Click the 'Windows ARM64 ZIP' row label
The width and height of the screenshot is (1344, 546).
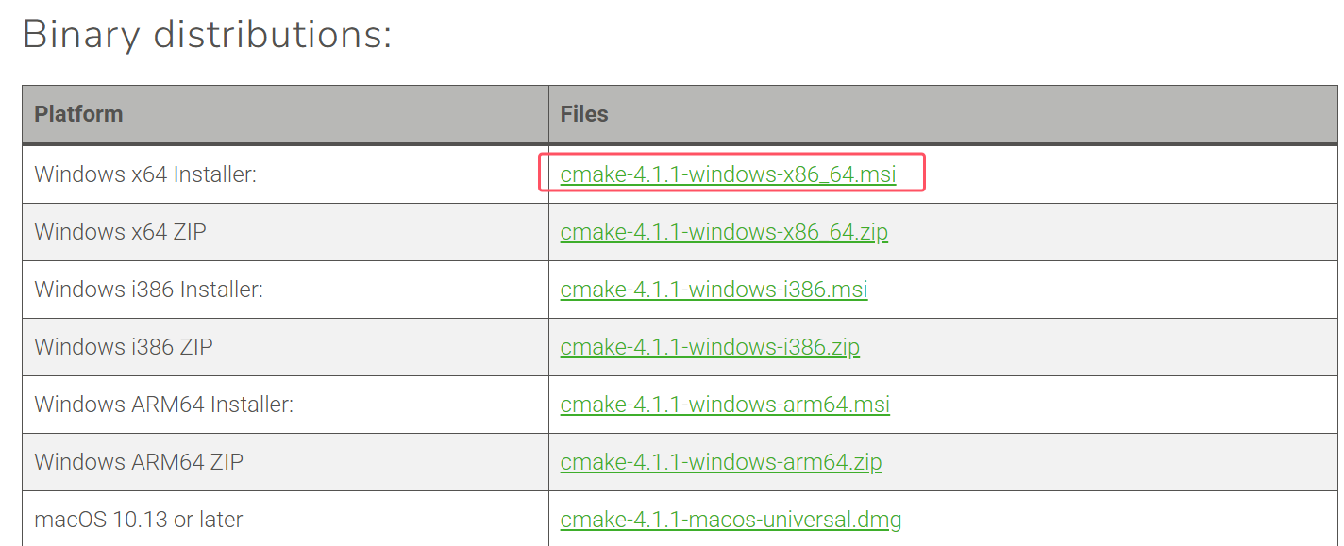[x=139, y=462]
